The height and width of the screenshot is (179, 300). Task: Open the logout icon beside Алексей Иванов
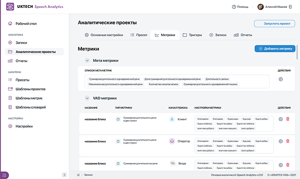291,7
